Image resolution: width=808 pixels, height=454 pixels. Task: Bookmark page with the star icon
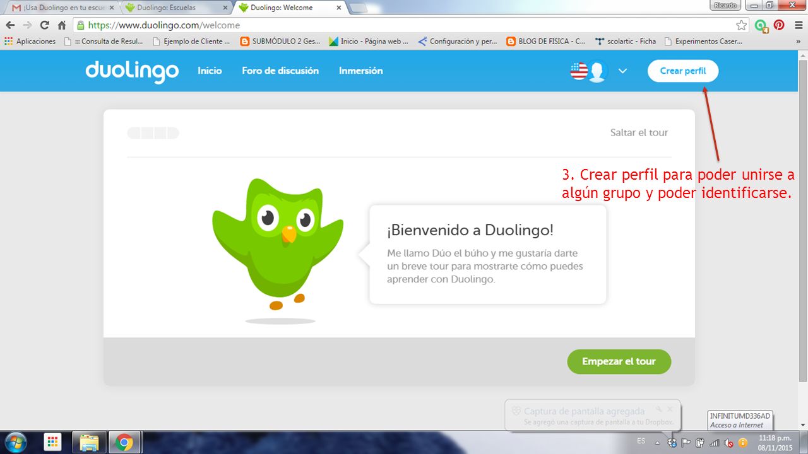pyautogui.click(x=742, y=25)
